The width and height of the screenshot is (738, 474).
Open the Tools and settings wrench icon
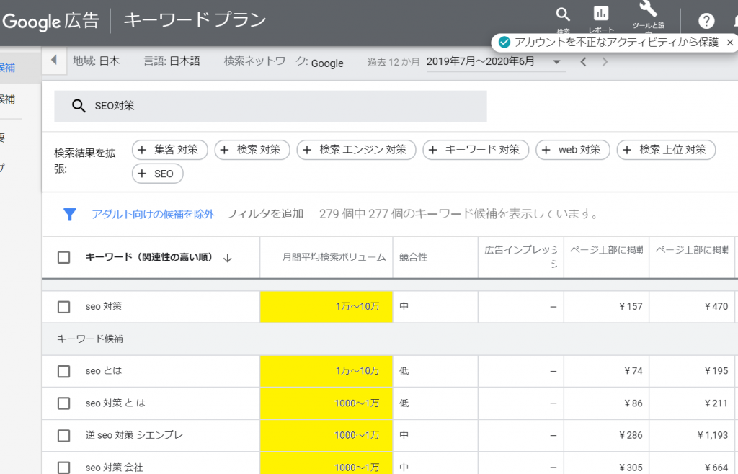tap(648, 9)
